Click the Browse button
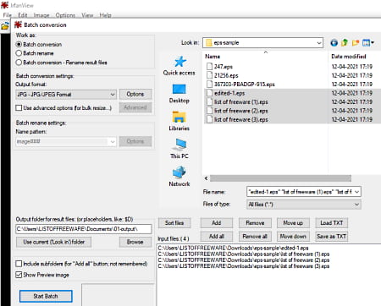 135,242
